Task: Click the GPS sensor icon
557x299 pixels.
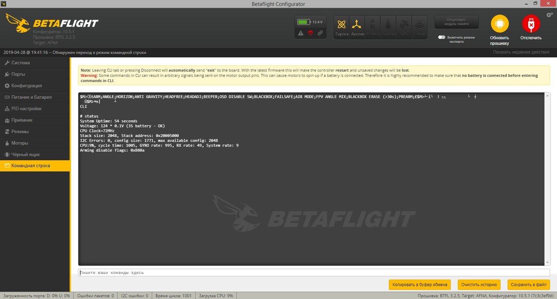Action: [x=404, y=27]
